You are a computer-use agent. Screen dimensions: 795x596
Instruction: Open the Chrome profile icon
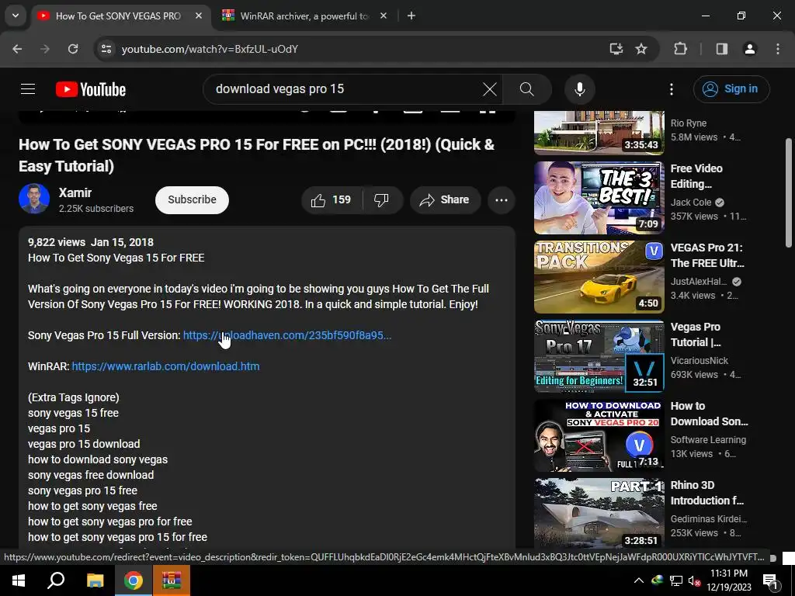(749, 49)
